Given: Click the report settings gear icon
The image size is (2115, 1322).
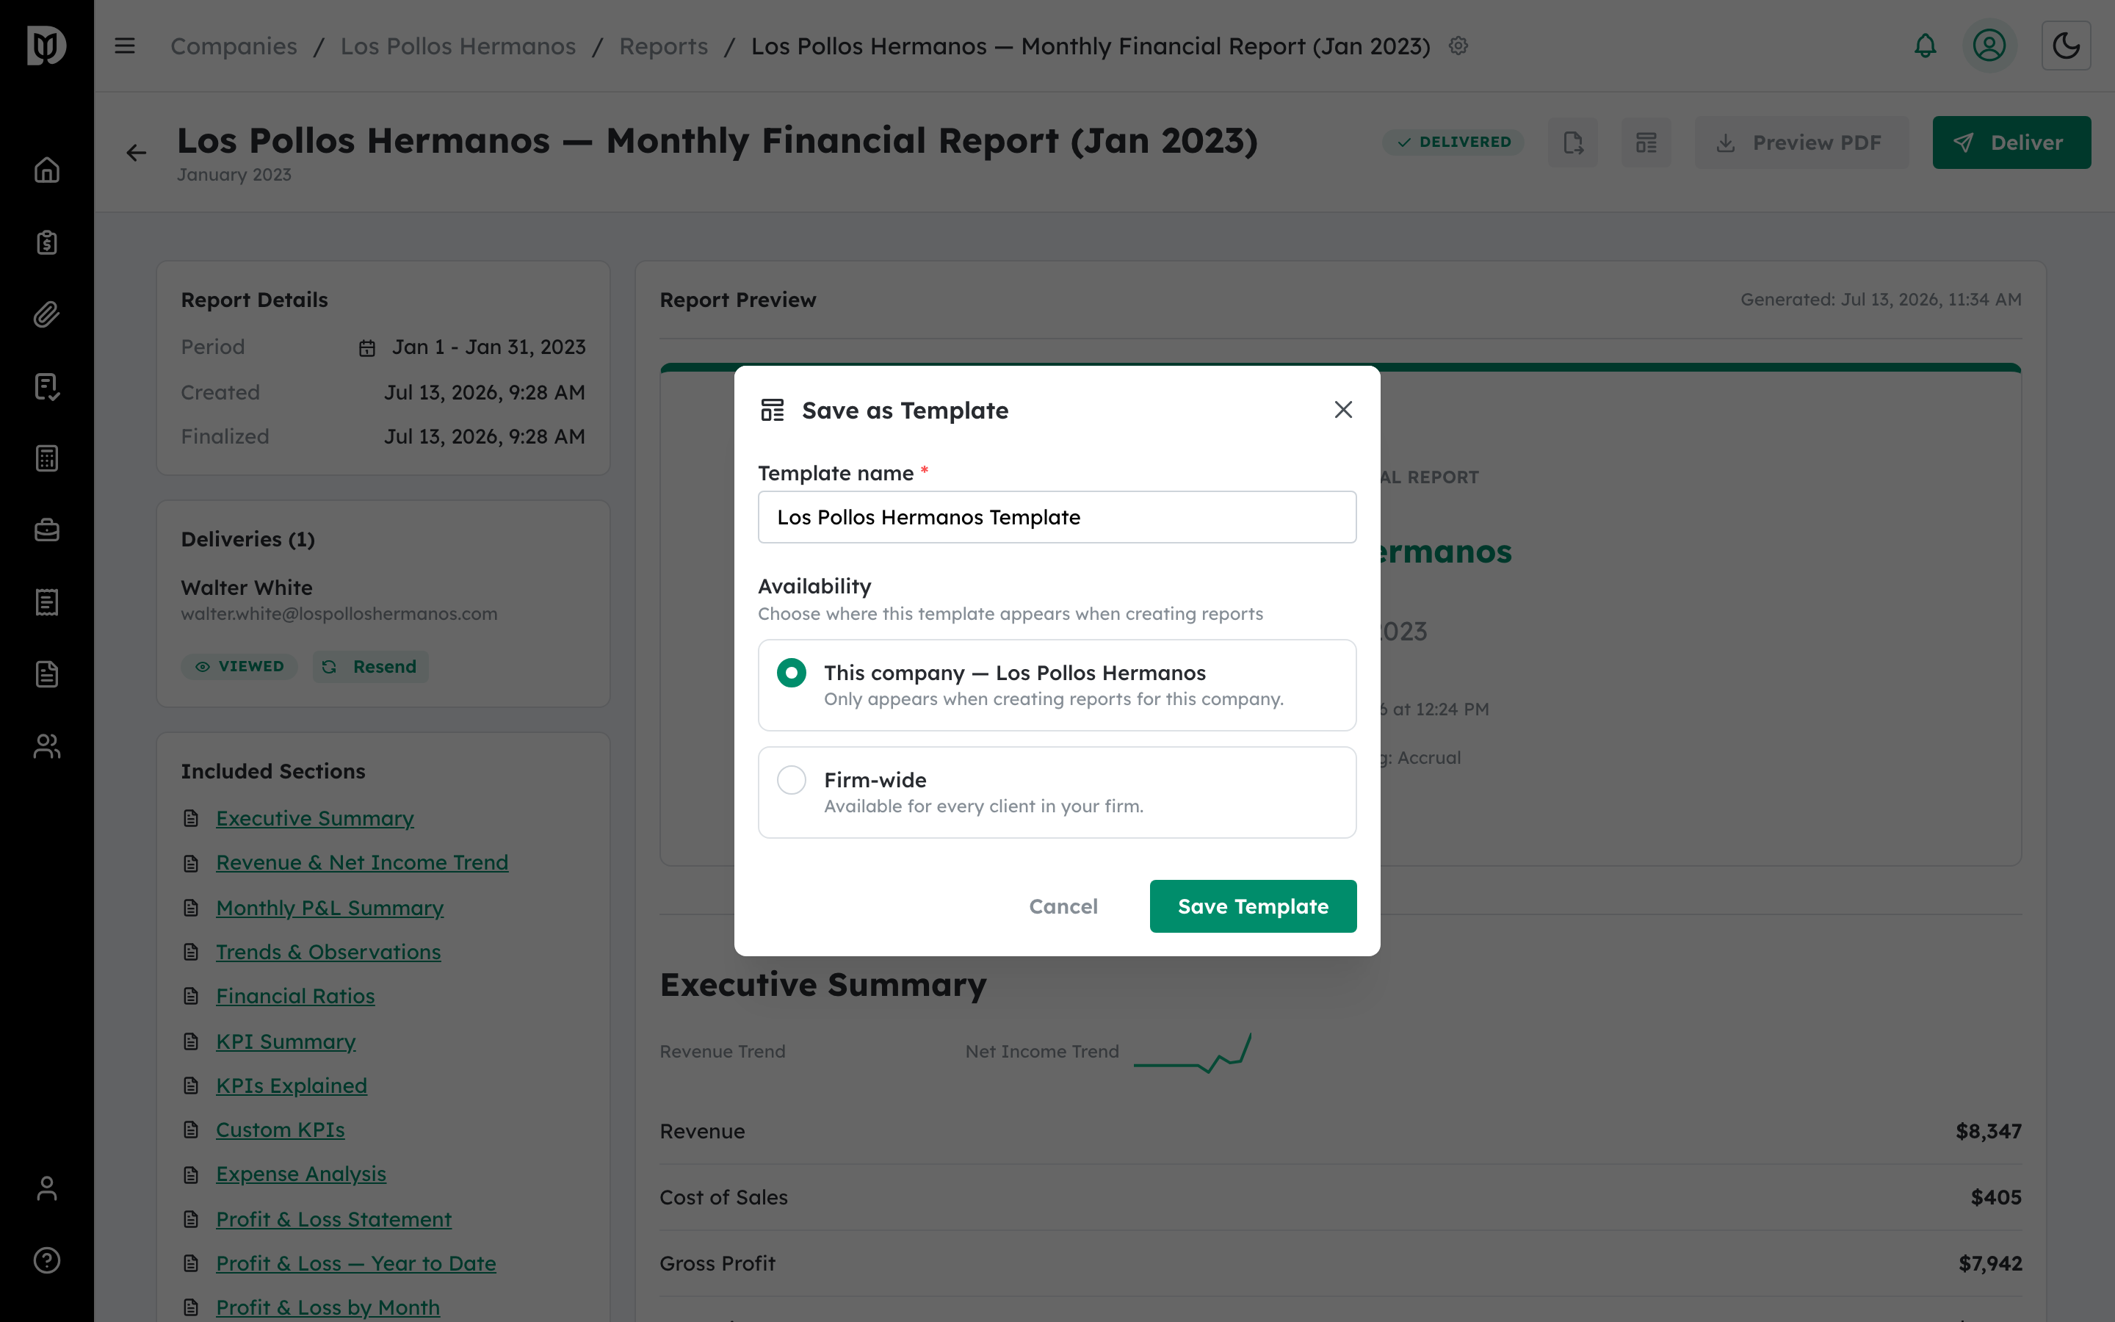Looking at the screenshot, I should [1458, 46].
